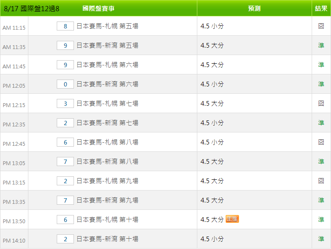Screen dimensions: 331x249
Task: Select race 日本賽馬-札幌 第十場
Action: pyautogui.click(x=107, y=220)
